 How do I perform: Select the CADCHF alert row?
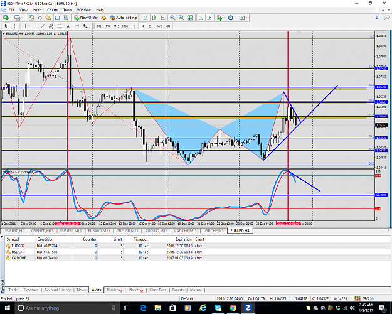point(198,258)
